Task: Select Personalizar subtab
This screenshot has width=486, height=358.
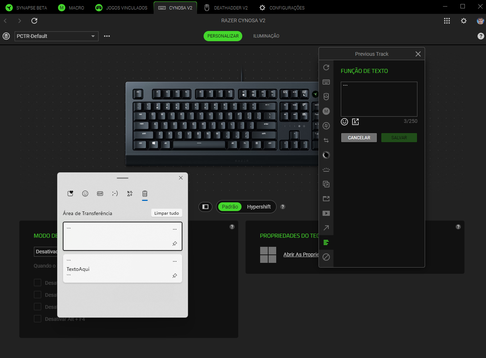Action: 223,36
